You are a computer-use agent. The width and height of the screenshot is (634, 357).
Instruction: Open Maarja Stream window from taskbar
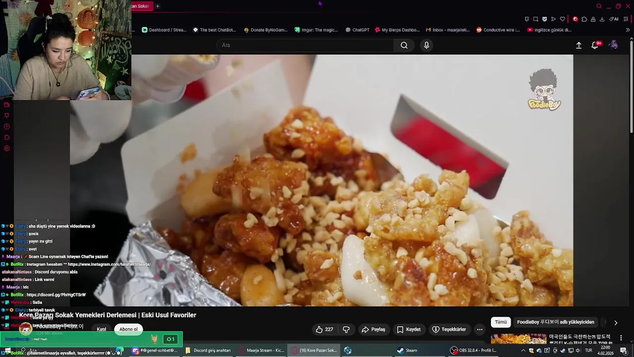(261, 350)
